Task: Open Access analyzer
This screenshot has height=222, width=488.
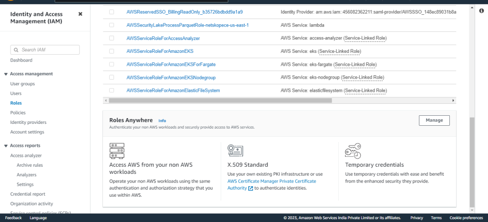Action: click(x=26, y=155)
